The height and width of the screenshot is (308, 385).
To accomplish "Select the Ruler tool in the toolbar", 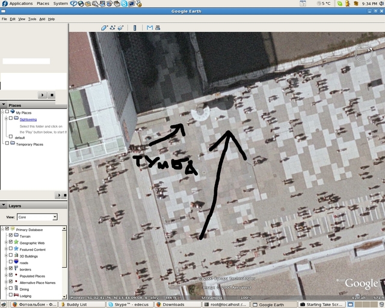I will (x=135, y=28).
